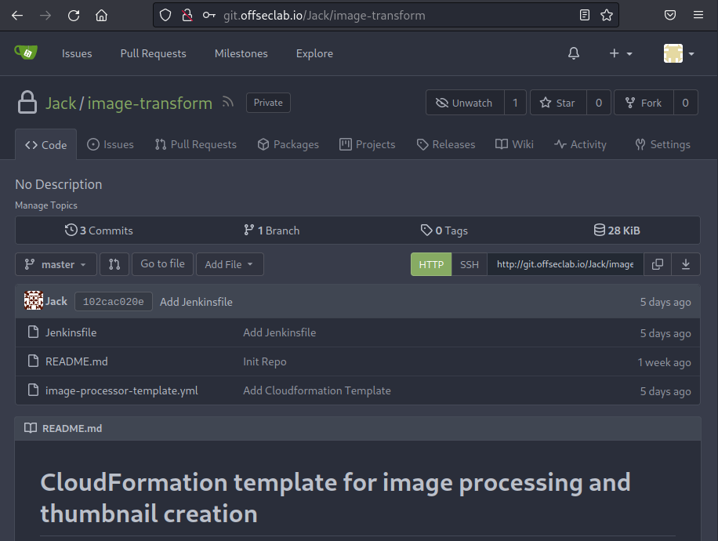Open Firefox reader view icon
The height and width of the screenshot is (541, 718).
click(585, 15)
